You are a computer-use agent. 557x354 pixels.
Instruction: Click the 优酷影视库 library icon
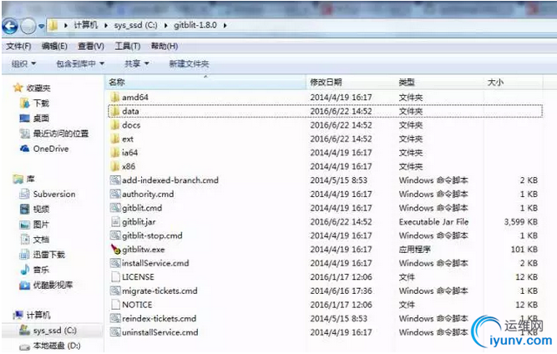click(x=24, y=285)
